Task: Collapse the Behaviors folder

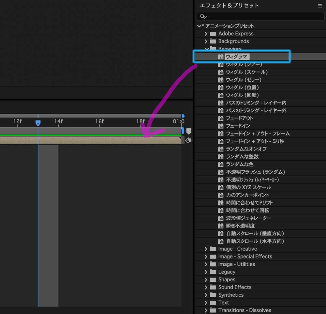Action: (x=206, y=49)
